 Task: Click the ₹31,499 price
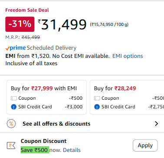click(62, 25)
